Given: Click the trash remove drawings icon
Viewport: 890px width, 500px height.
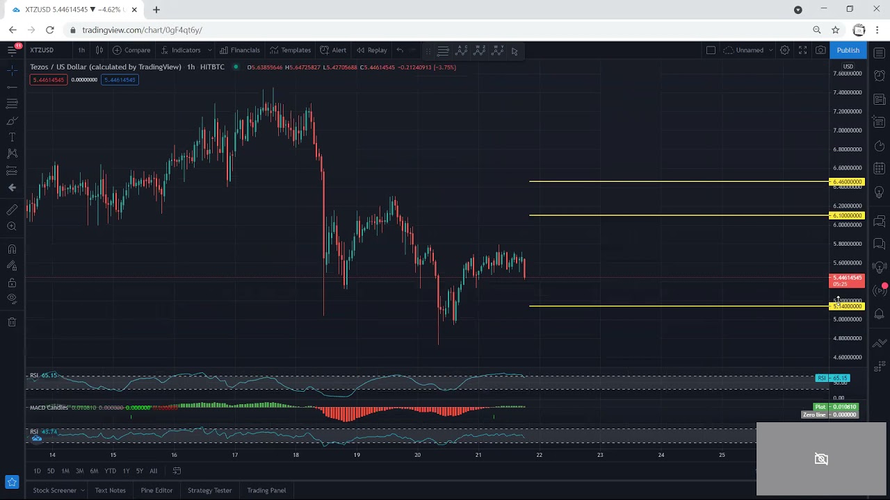Looking at the screenshot, I should 12,322.
